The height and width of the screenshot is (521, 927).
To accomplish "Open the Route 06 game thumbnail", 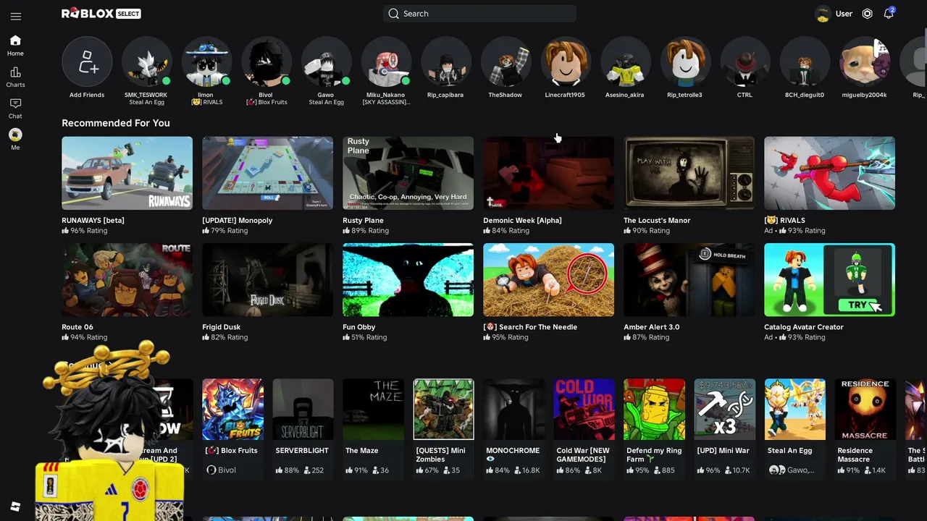I will [127, 280].
